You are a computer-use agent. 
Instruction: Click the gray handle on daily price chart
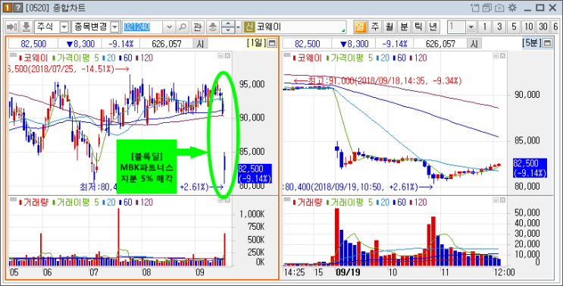tap(13, 55)
